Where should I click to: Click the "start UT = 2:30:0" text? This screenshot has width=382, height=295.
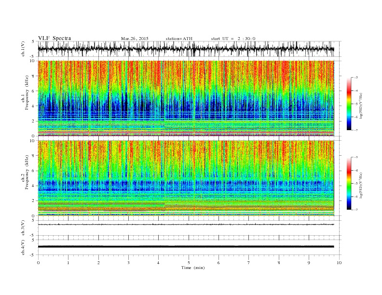[233, 39]
